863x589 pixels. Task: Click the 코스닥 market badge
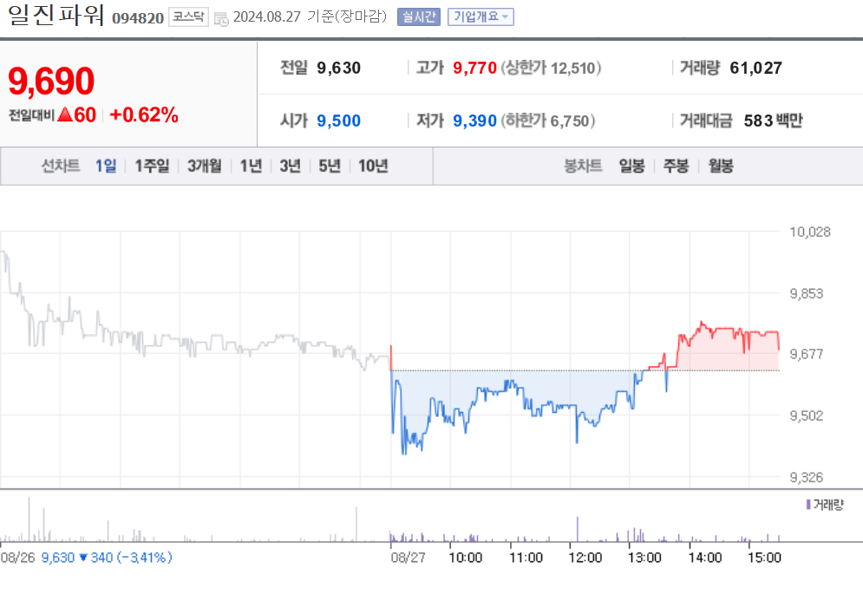188,17
